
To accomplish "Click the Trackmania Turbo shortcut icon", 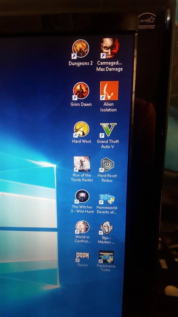I will pyautogui.click(x=106, y=257).
